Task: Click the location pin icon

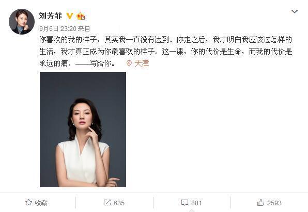Action: pos(129,63)
